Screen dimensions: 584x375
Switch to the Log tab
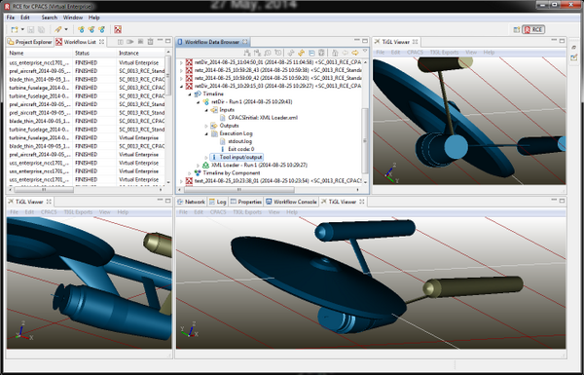217,202
